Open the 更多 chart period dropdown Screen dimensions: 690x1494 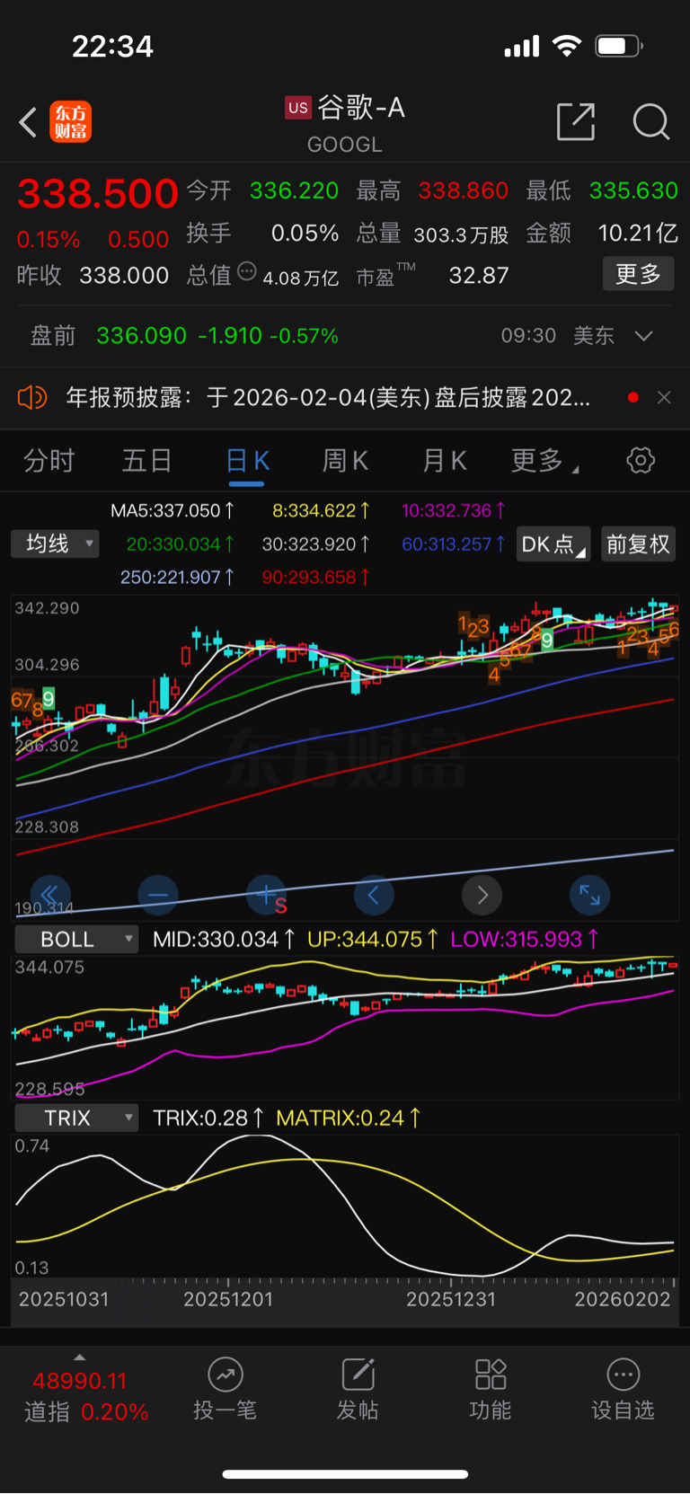point(544,461)
